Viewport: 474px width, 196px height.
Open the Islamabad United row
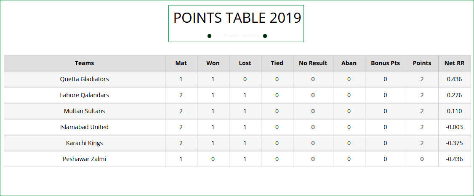click(x=84, y=127)
